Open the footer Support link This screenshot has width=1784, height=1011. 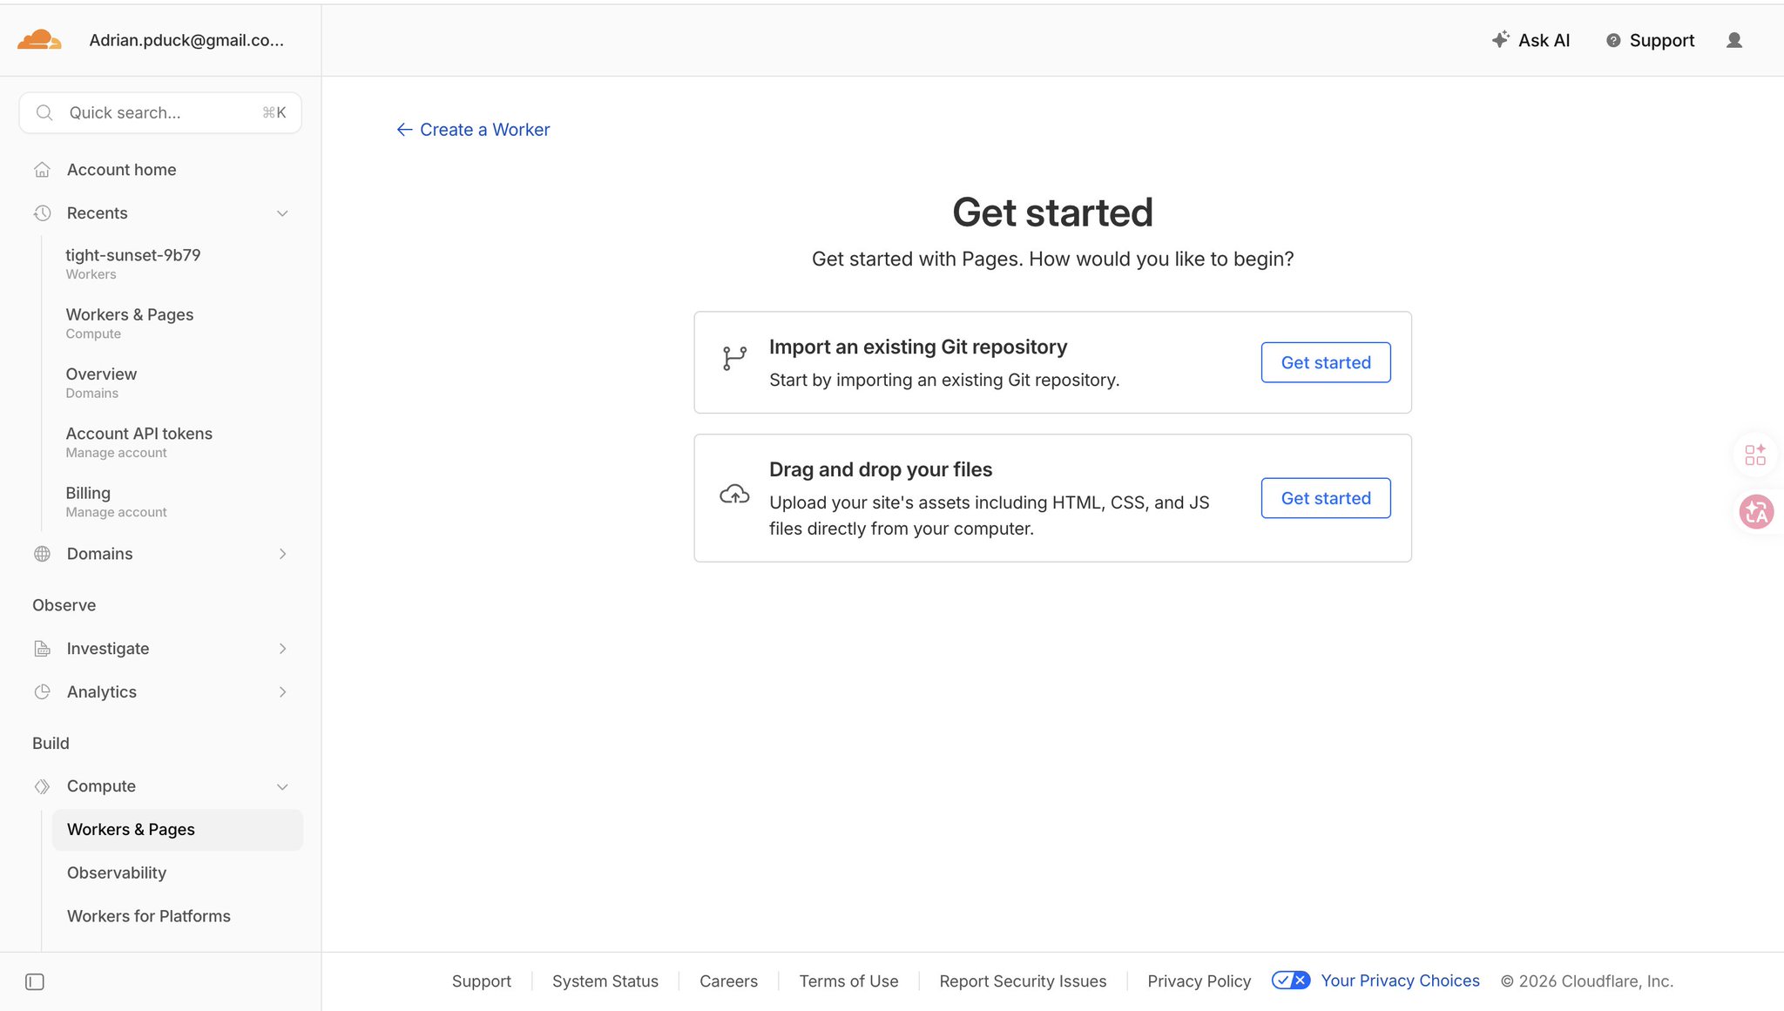[x=481, y=981]
